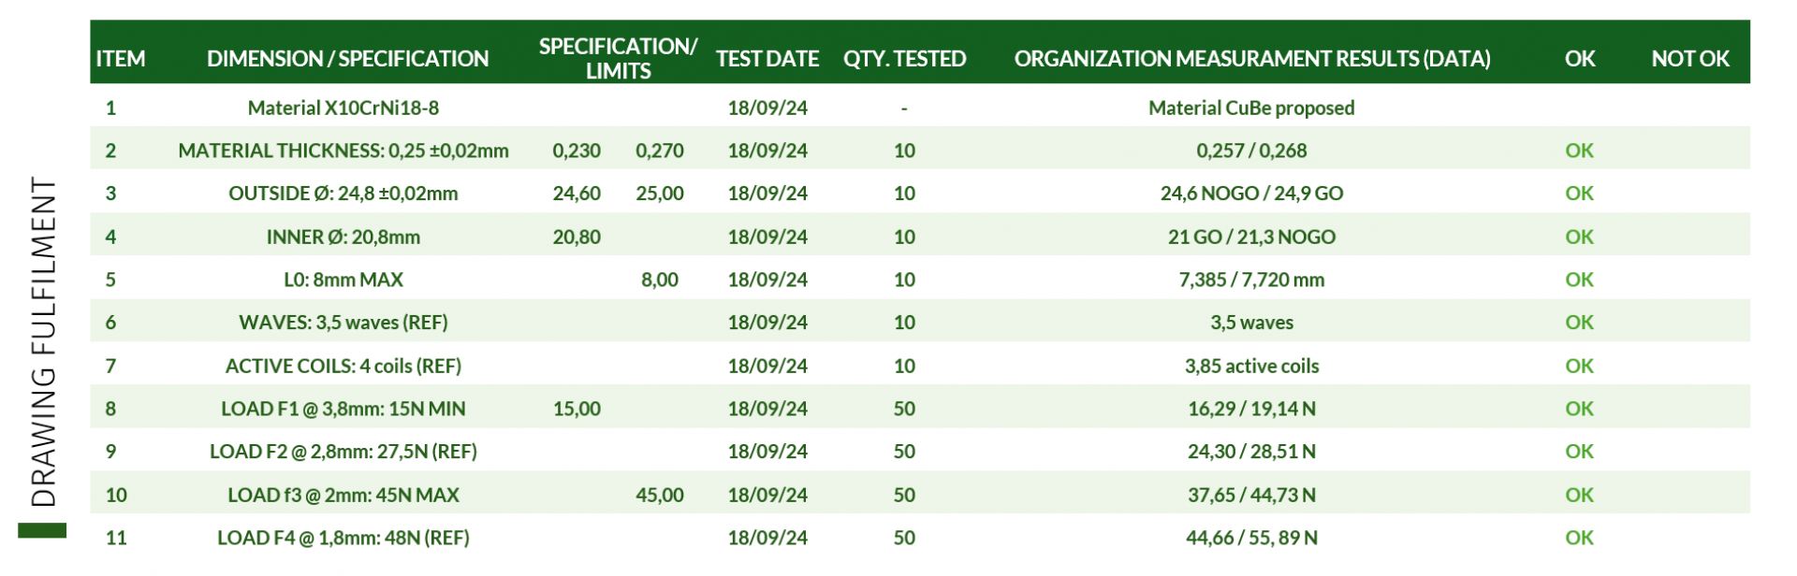The image size is (1797, 576).
Task: Select result '0,257 / 0,268'
Action: pyautogui.click(x=1251, y=151)
